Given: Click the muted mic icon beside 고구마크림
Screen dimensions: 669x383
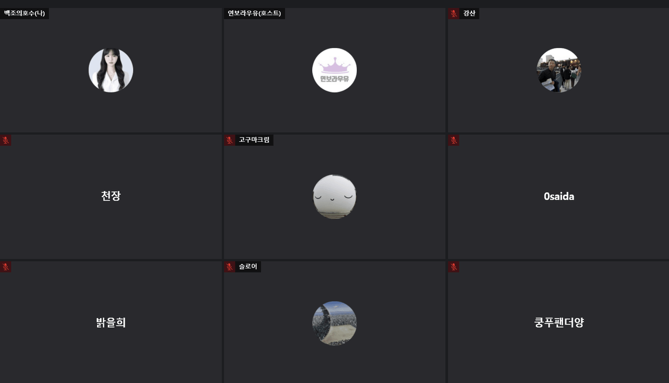Looking at the screenshot, I should pyautogui.click(x=229, y=140).
